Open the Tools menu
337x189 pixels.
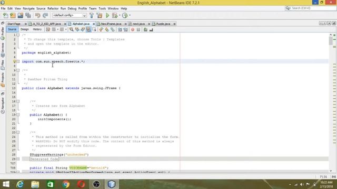tap(102, 8)
